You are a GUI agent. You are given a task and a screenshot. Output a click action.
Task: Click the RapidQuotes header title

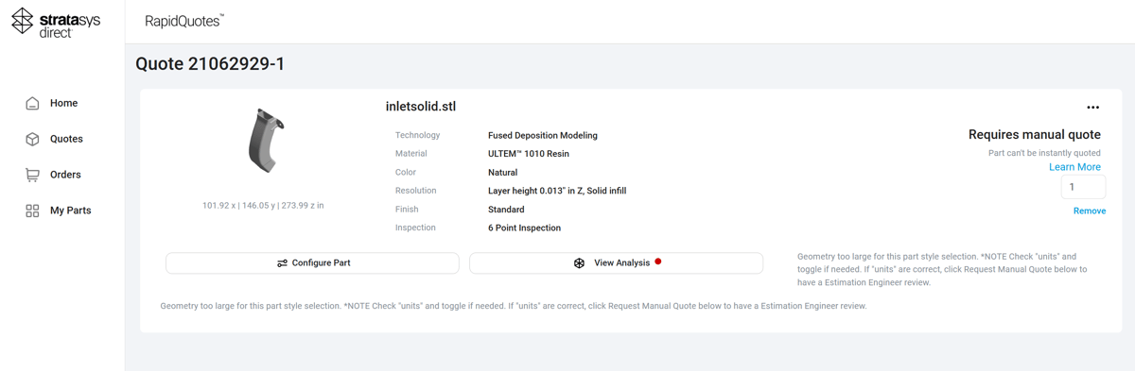184,21
